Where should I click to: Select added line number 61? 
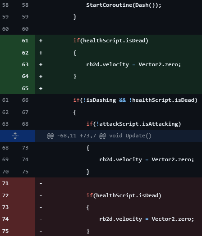[25, 41]
